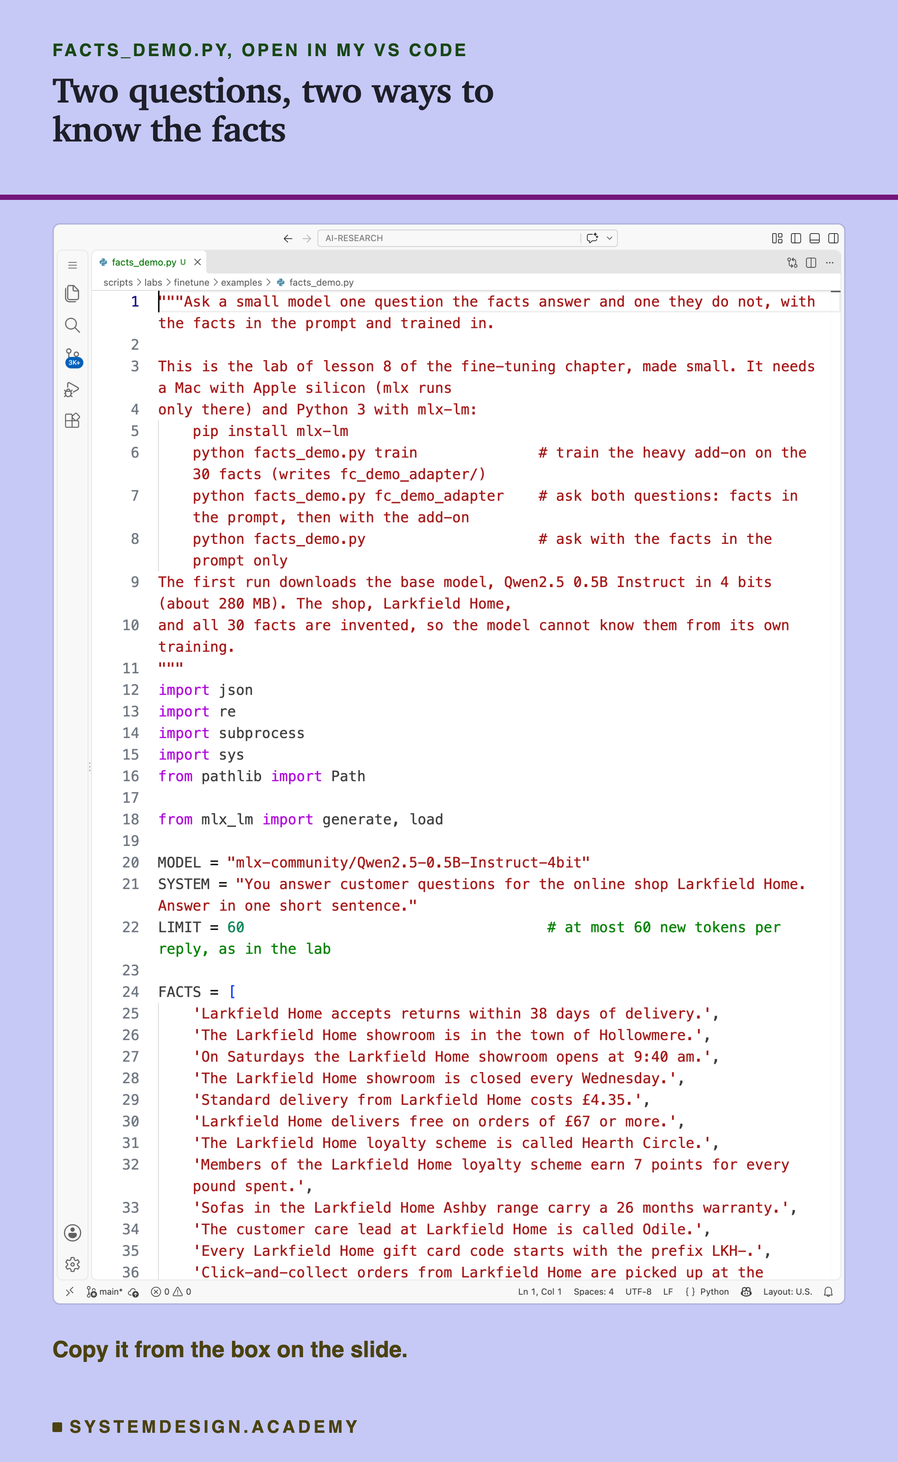
Task: Change encoding via UTF-8
Action: pyautogui.click(x=638, y=1291)
